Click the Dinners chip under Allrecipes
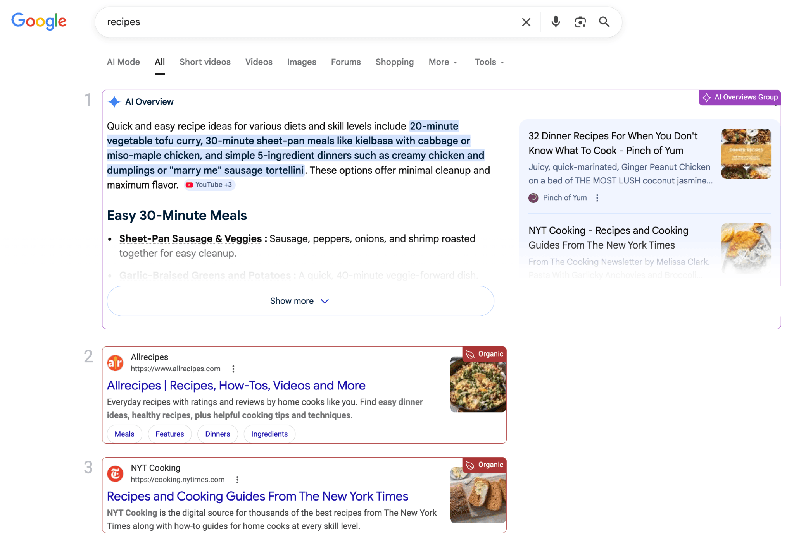The image size is (794, 540). click(217, 434)
